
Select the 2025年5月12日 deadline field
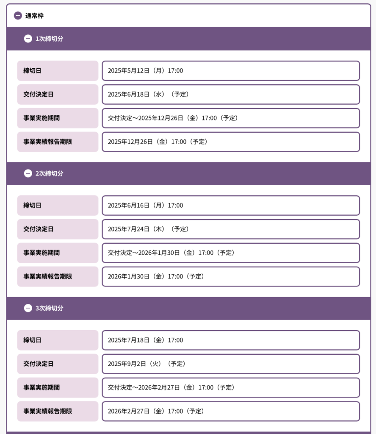tap(231, 71)
